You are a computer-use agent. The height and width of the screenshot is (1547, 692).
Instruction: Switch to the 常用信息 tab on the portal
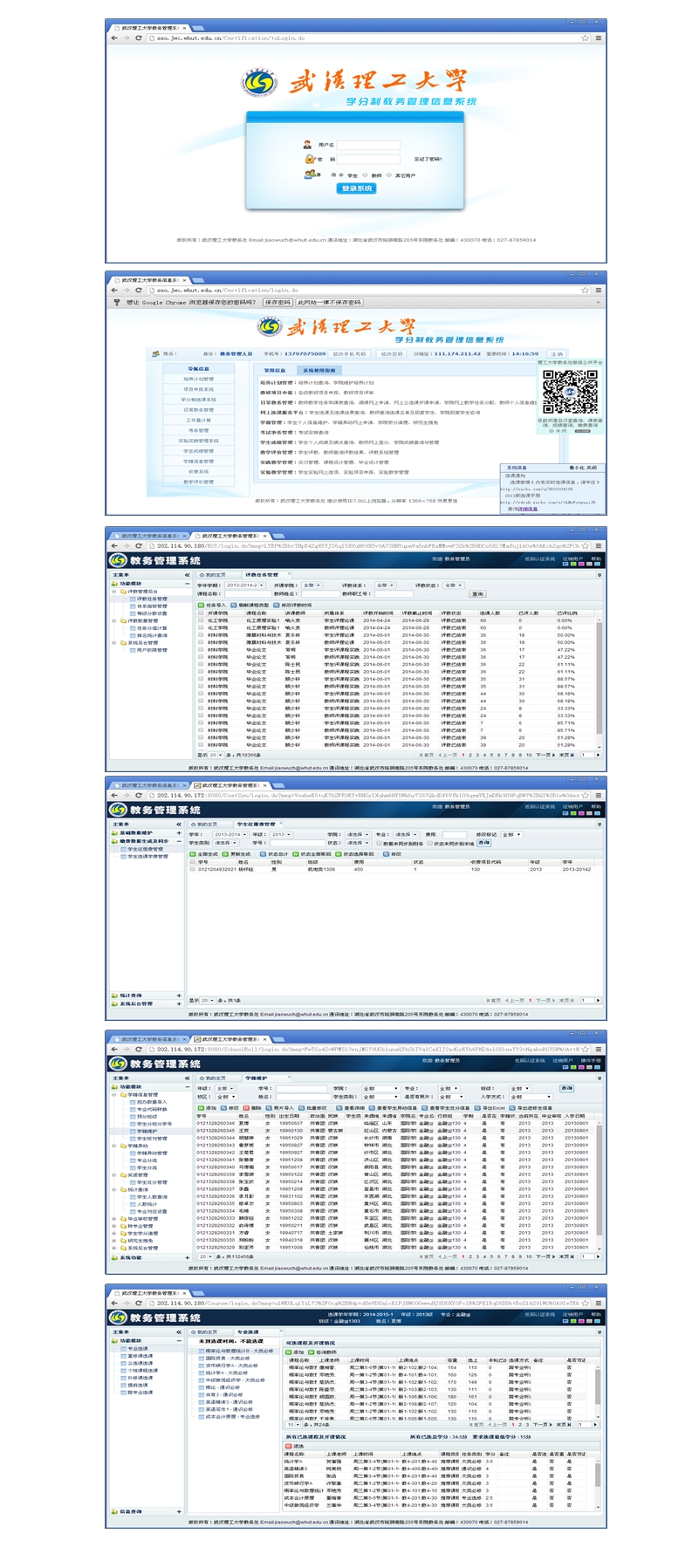click(x=275, y=370)
